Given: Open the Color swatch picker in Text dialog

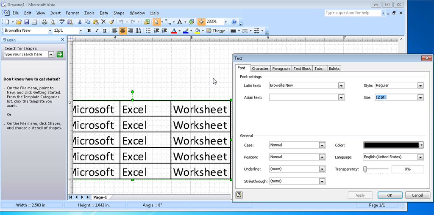Looking at the screenshot, I should coord(393,145).
